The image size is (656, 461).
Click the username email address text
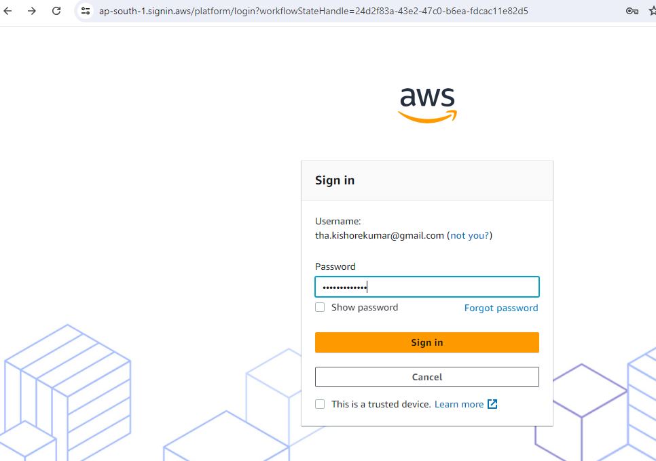point(379,235)
